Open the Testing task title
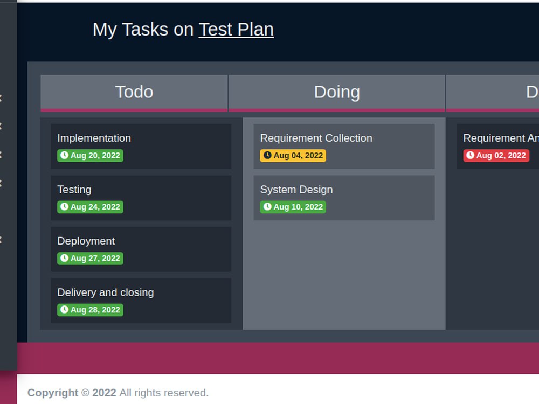This screenshot has width=539, height=404. [x=74, y=190]
